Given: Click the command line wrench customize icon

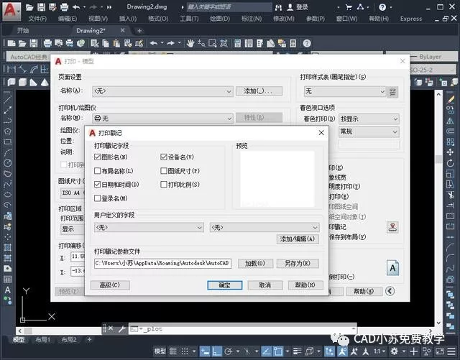Looking at the screenshot, I should [x=121, y=329].
